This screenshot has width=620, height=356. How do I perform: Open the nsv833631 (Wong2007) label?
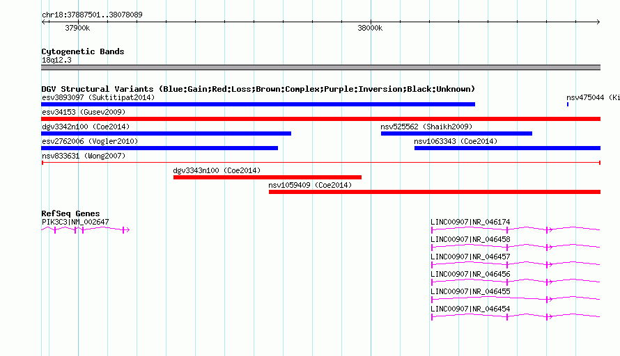click(84, 156)
